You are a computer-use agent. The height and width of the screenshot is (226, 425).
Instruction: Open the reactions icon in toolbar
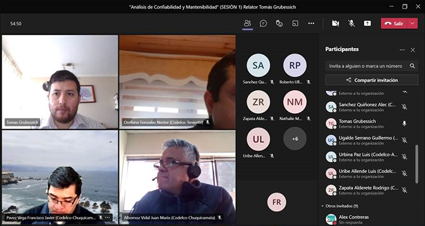[279, 23]
